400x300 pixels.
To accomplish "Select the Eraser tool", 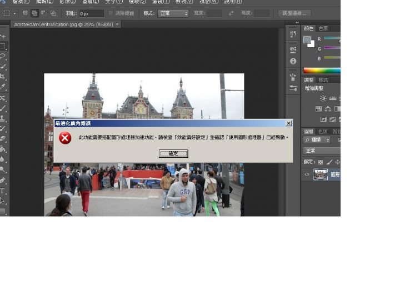I will click(3, 139).
